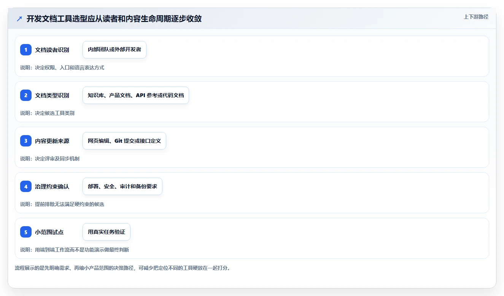Click the 部署、安全、审计和备份要求 chip
Screen dimensions: 504x296
coord(122,186)
